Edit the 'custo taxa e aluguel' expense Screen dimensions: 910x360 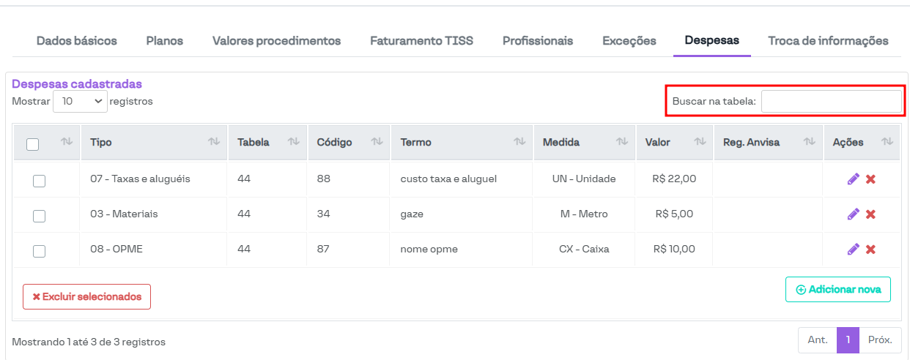click(x=853, y=179)
